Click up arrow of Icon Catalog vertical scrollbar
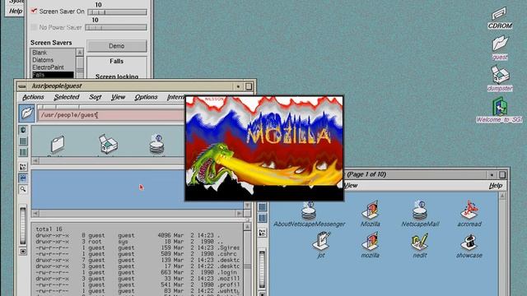527x296 pixels. point(502,196)
